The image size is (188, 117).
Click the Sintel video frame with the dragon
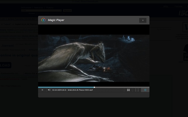point(94,58)
